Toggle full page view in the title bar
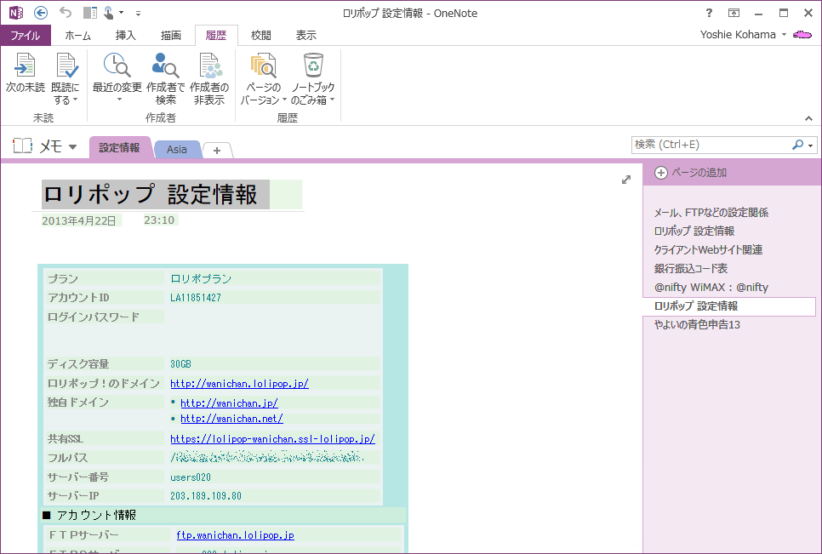The height and width of the screenshot is (554, 822). [x=734, y=13]
